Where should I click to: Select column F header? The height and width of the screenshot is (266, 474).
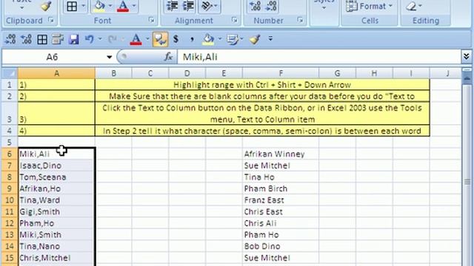pos(281,73)
